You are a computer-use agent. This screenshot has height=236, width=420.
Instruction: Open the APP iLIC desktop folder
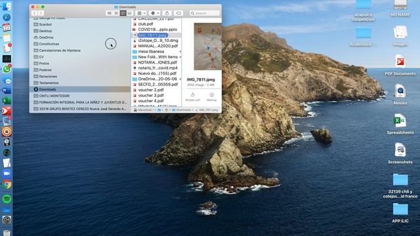[400, 212]
